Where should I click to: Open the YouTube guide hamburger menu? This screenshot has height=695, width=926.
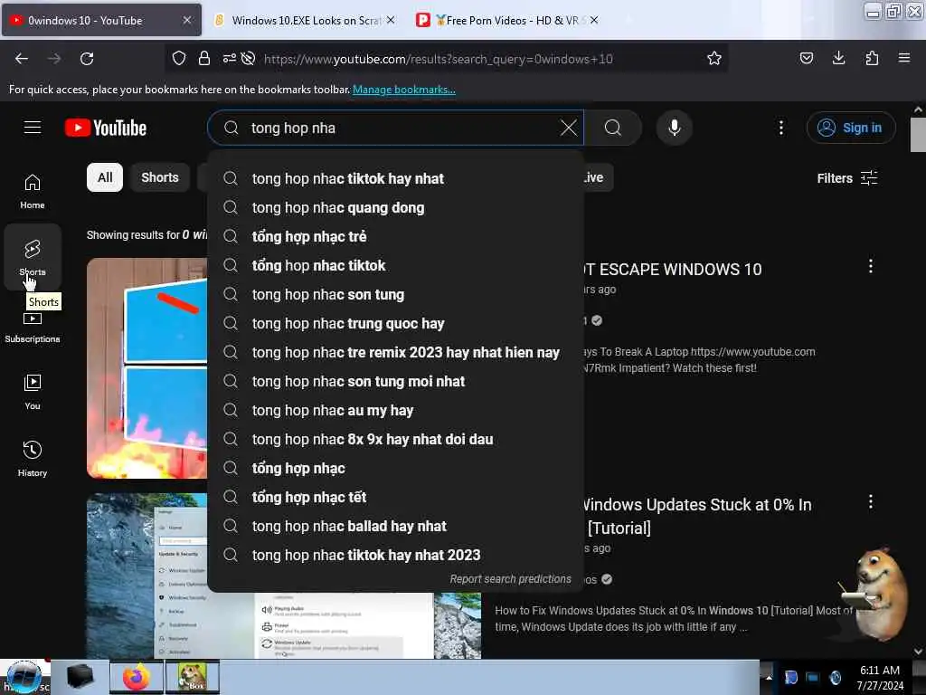33,128
